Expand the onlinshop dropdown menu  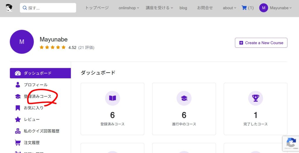129,8
